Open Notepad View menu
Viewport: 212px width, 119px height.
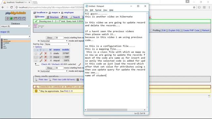tap(105, 10)
